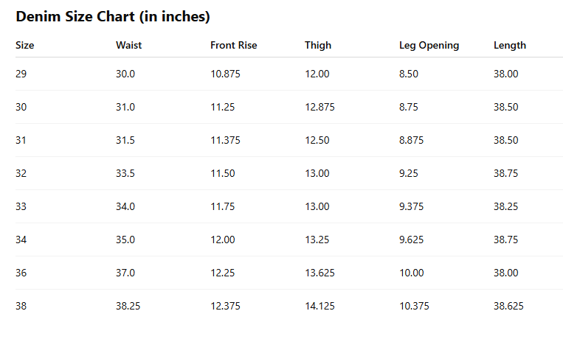Click thigh value 14.125
The height and width of the screenshot is (339, 563).
[x=320, y=306]
